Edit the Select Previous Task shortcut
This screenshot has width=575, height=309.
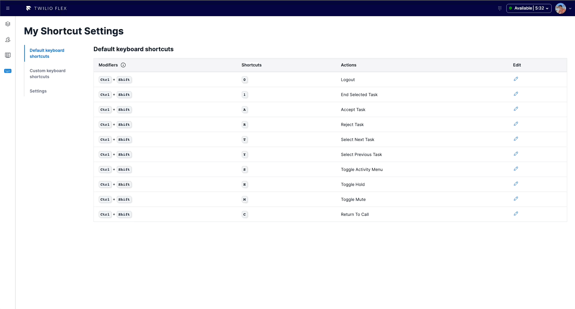tap(516, 154)
